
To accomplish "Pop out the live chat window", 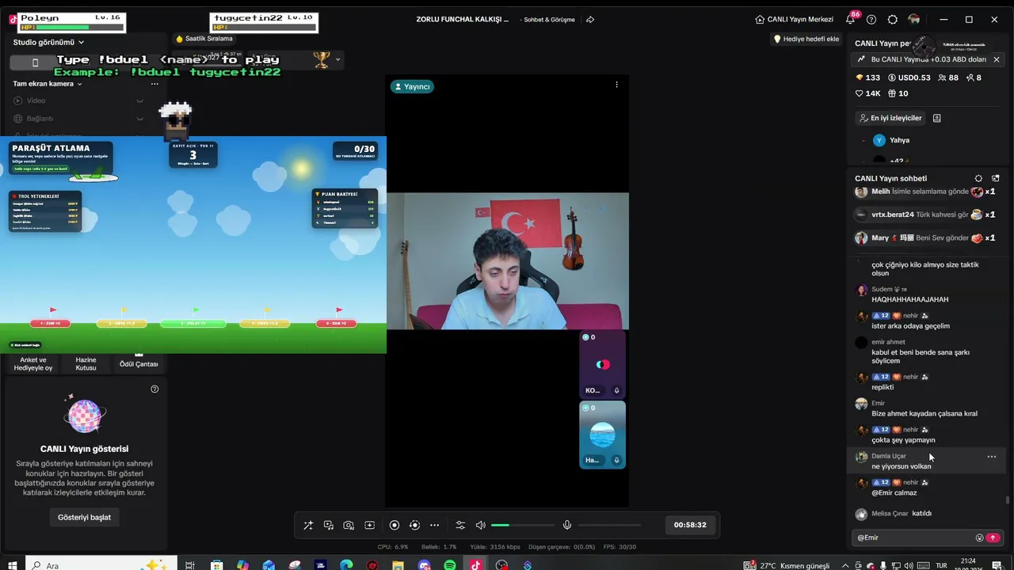I will tap(996, 178).
